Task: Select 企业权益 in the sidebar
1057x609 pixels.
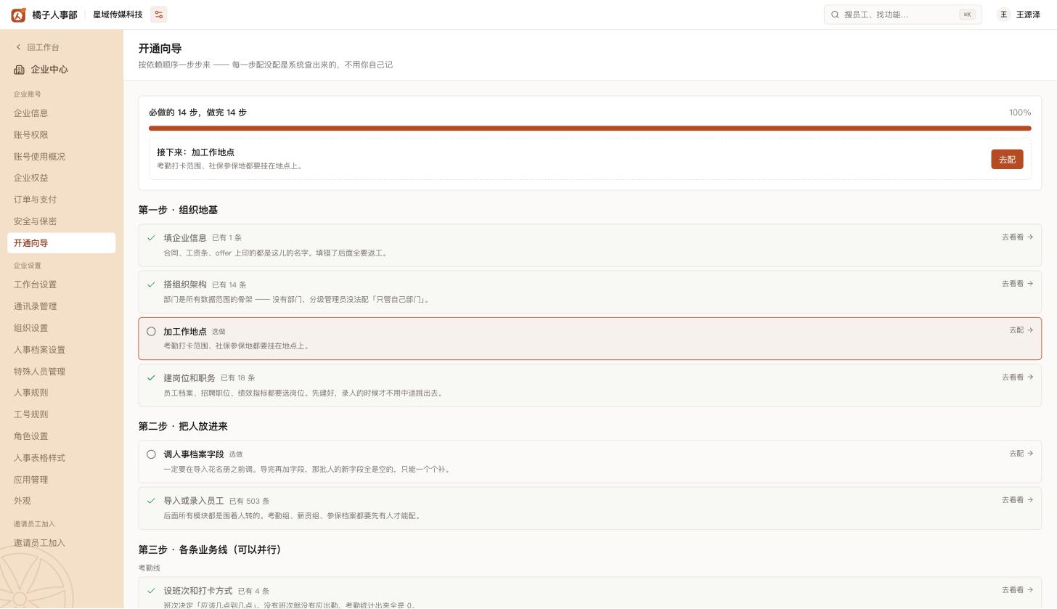Action: 62,178
